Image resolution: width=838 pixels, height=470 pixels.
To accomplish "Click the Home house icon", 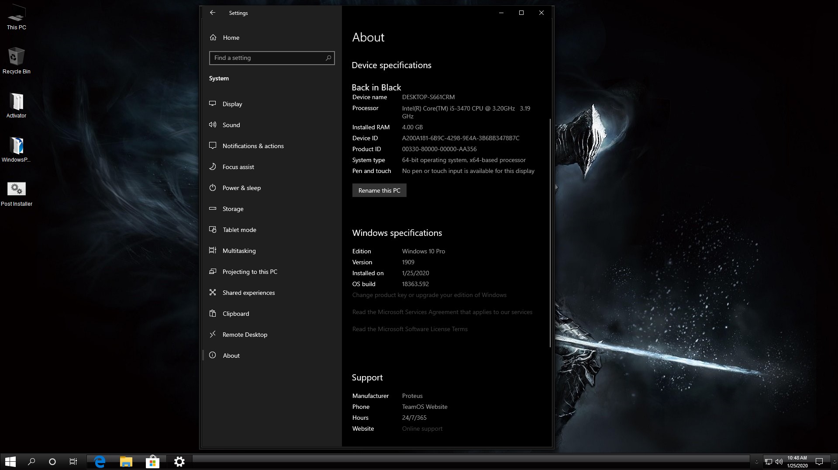I will (x=213, y=38).
